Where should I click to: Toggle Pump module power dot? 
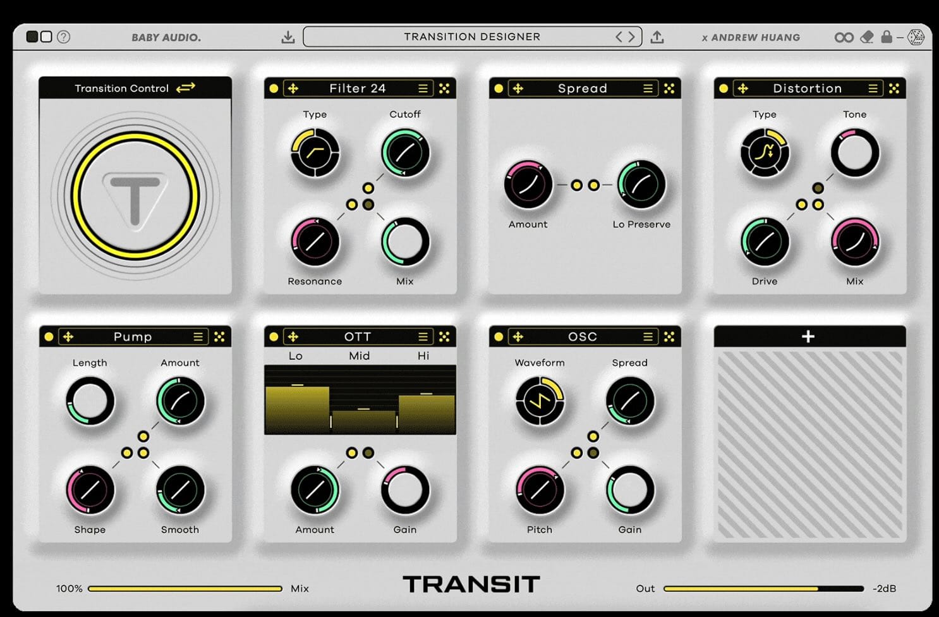tap(49, 337)
